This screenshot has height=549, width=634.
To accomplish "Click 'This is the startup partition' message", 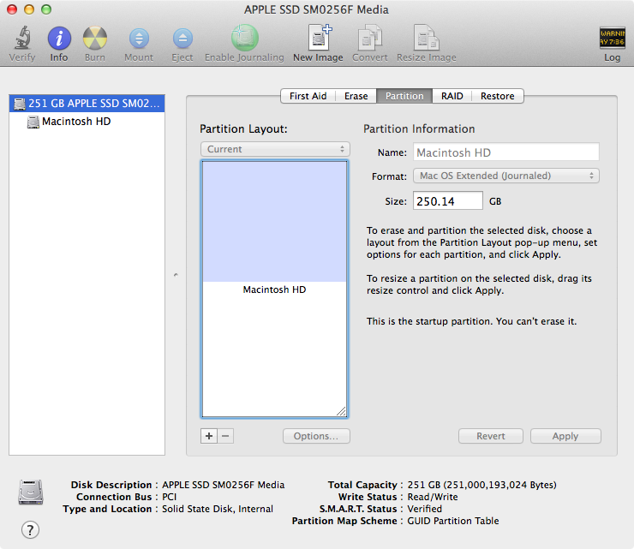I will click(x=471, y=321).
